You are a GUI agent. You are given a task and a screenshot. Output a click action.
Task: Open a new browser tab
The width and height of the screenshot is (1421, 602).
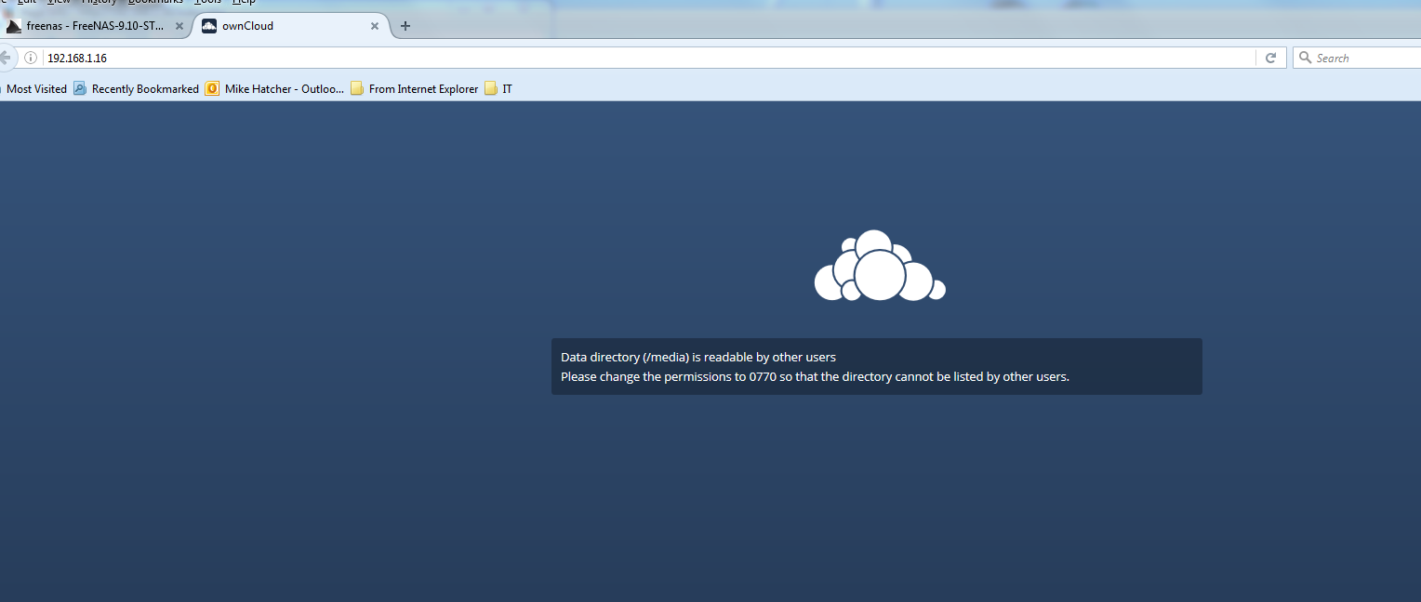[405, 26]
